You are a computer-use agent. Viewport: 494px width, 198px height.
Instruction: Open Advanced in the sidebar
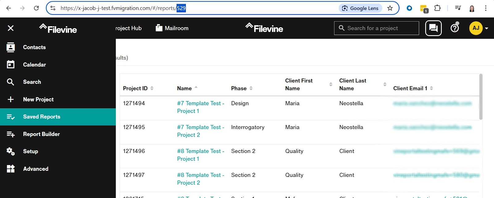[x=58, y=169]
